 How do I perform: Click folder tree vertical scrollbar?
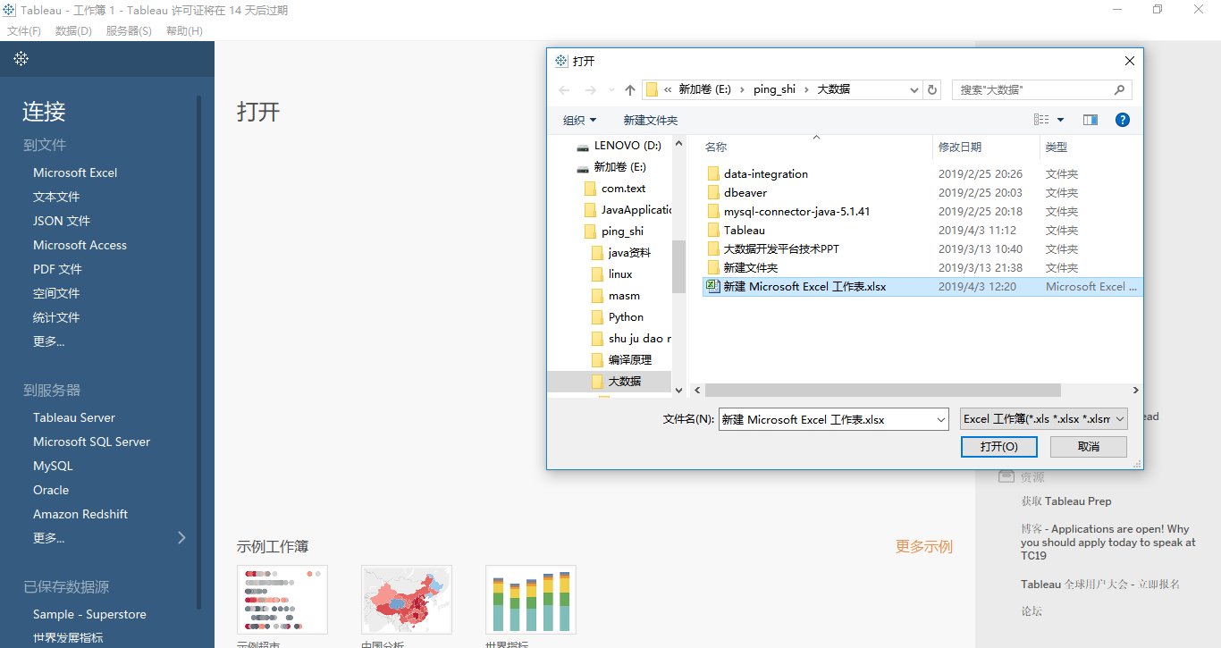(x=678, y=266)
